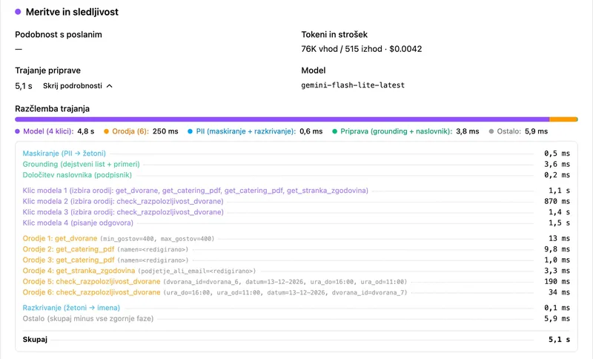
Task: Click the orange Orodja (6) legend dot
Action: (x=106, y=131)
